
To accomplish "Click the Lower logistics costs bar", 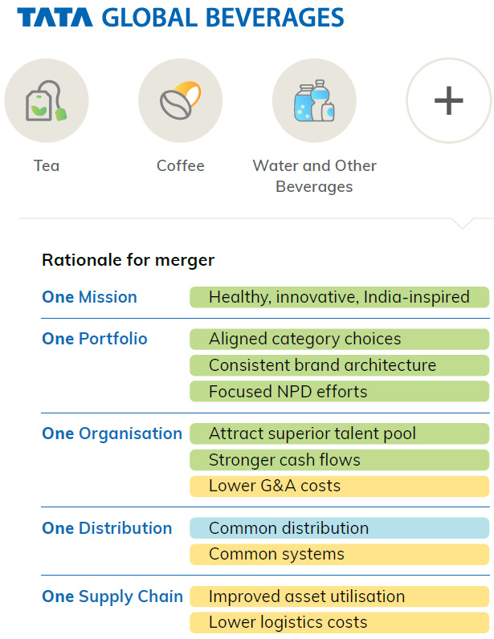I will [x=340, y=623].
